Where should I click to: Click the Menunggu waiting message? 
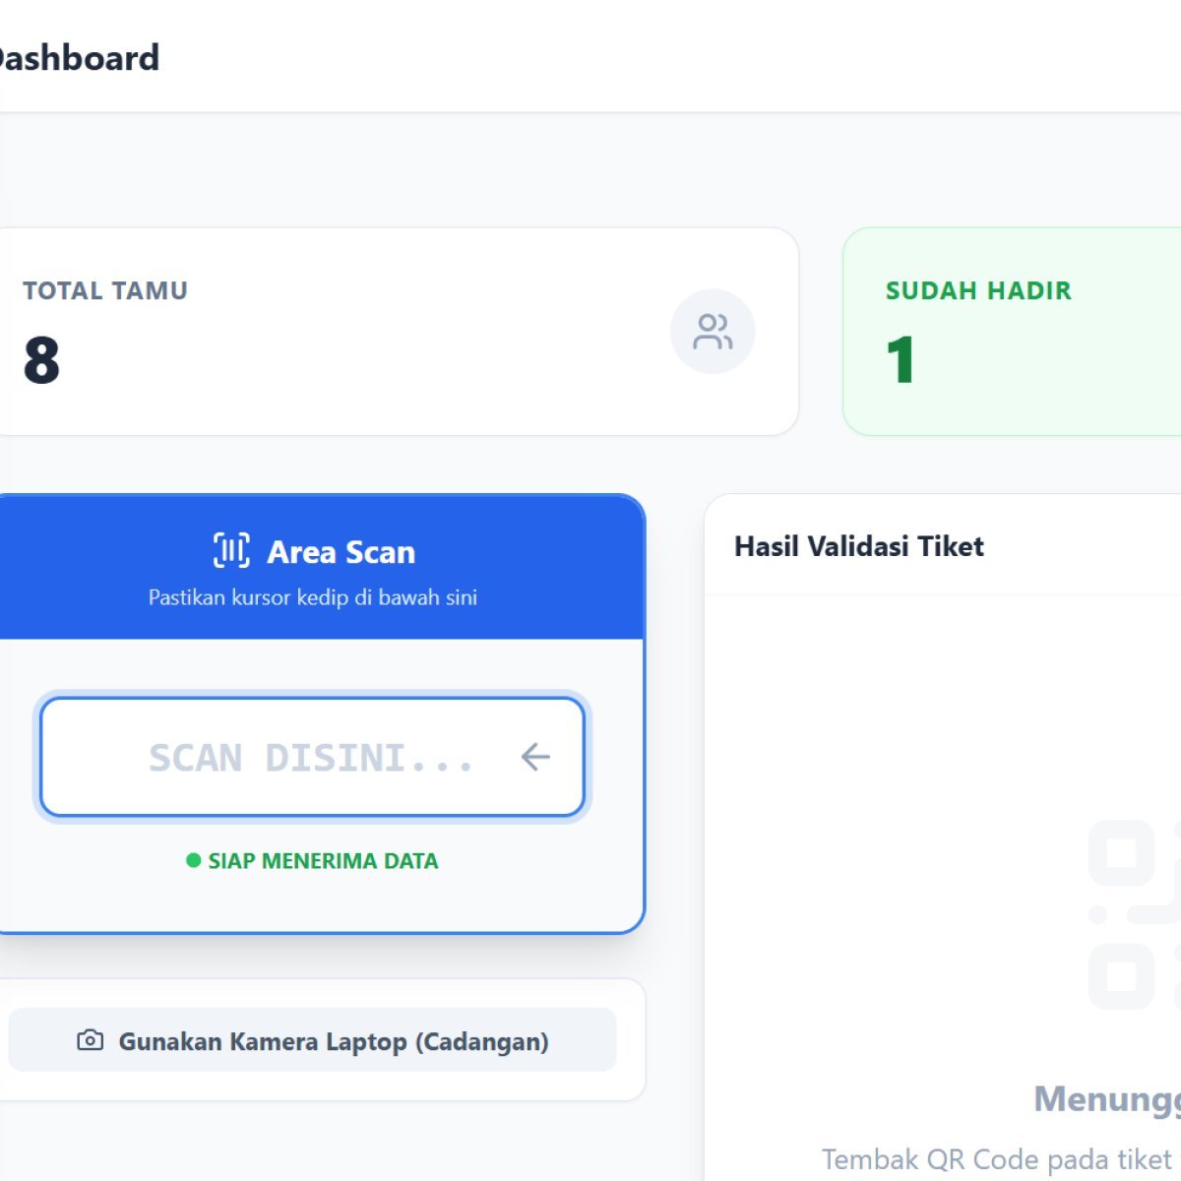tap(1107, 1098)
